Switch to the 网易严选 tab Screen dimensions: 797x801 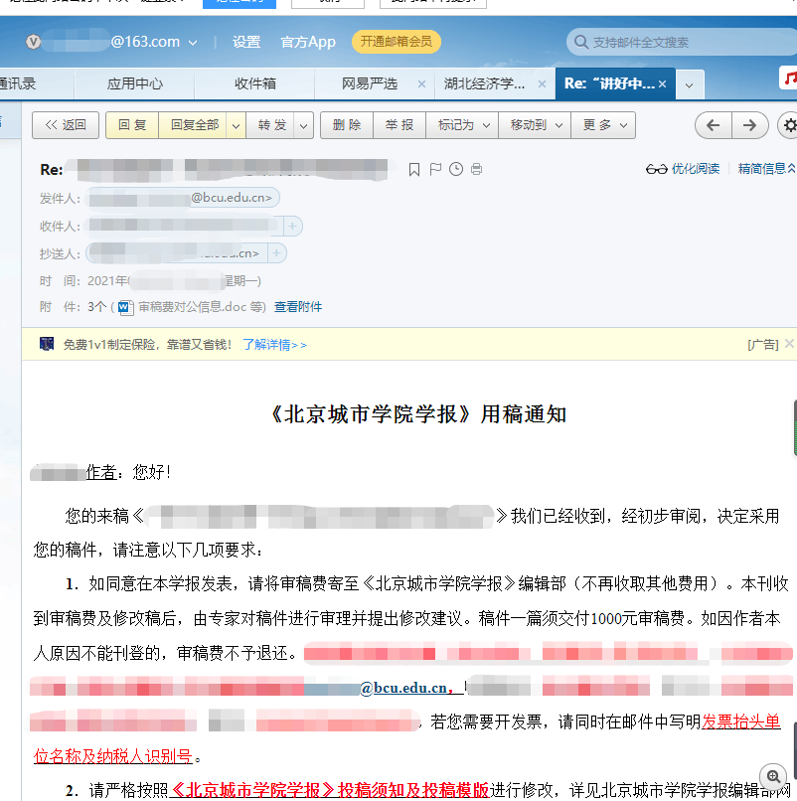point(370,83)
